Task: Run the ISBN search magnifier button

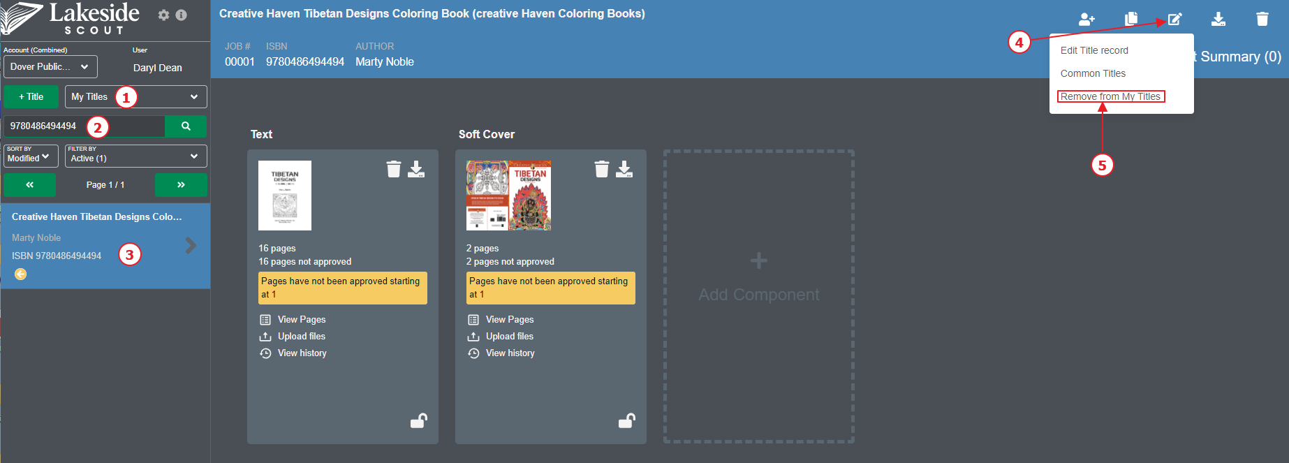Action: 186,126
